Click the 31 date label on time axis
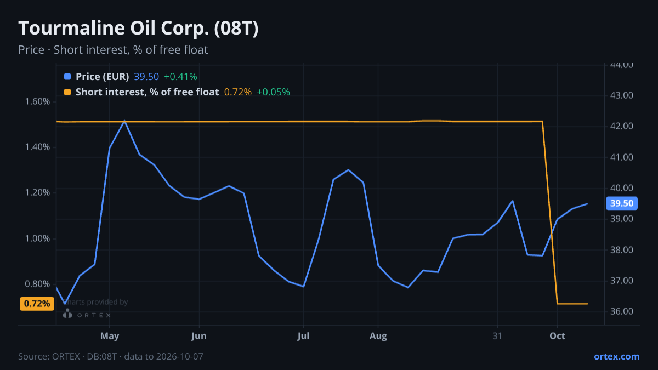Viewport: 658px width, 370px height. click(497, 336)
